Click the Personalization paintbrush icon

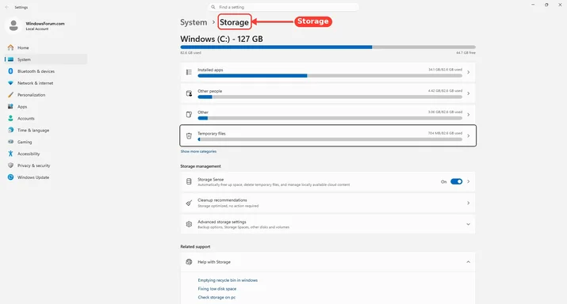click(x=10, y=94)
